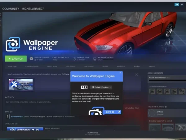
Task: Open the Community Hub tab
Action: (32, 66)
